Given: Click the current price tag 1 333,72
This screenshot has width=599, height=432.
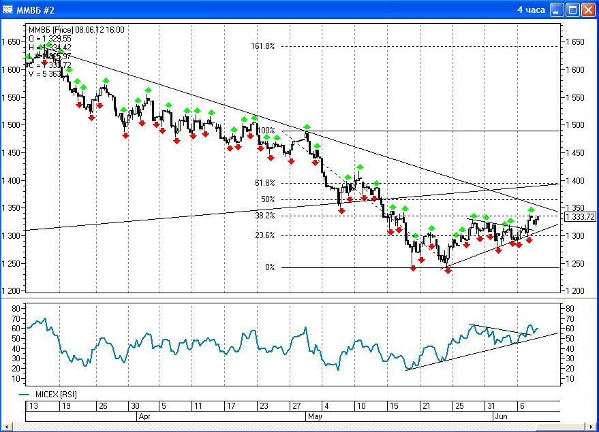Looking at the screenshot, I should point(580,217).
